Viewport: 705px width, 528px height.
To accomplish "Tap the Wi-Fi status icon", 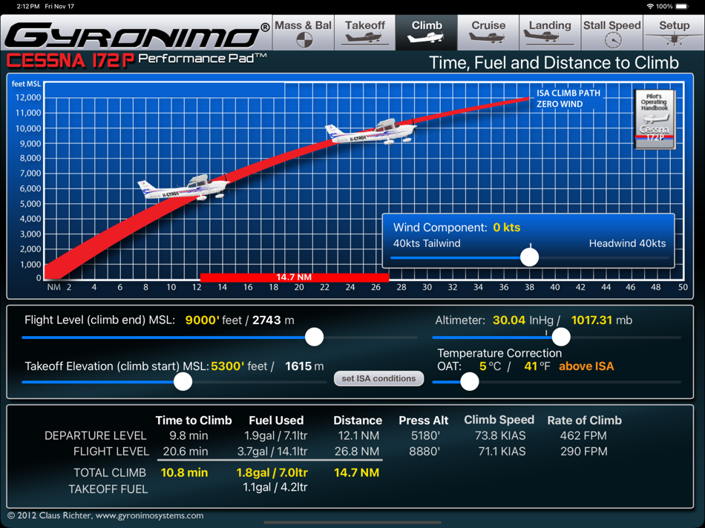I will click(x=649, y=6).
